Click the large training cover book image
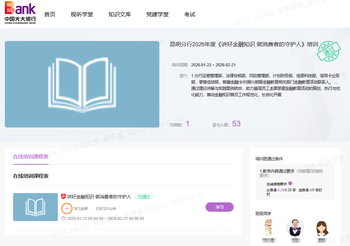Viewport: 350px width, 246px height. click(x=82, y=84)
